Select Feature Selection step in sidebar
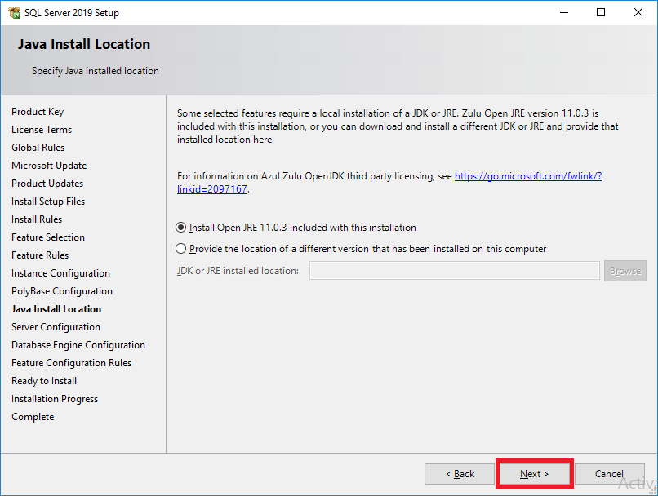The image size is (658, 496). [x=48, y=237]
